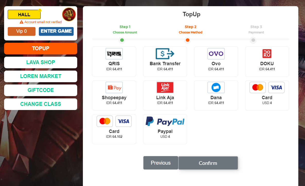This screenshot has width=305, height=186.
Task: Open the treasure bag icon
Action: click(x=69, y=14)
